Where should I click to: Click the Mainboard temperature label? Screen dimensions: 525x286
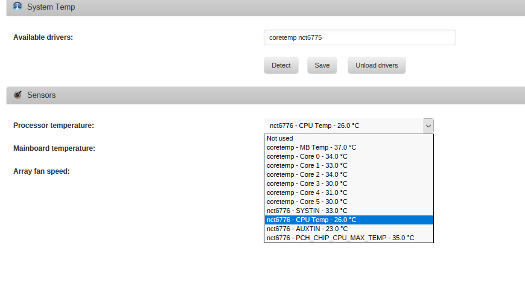[54, 148]
